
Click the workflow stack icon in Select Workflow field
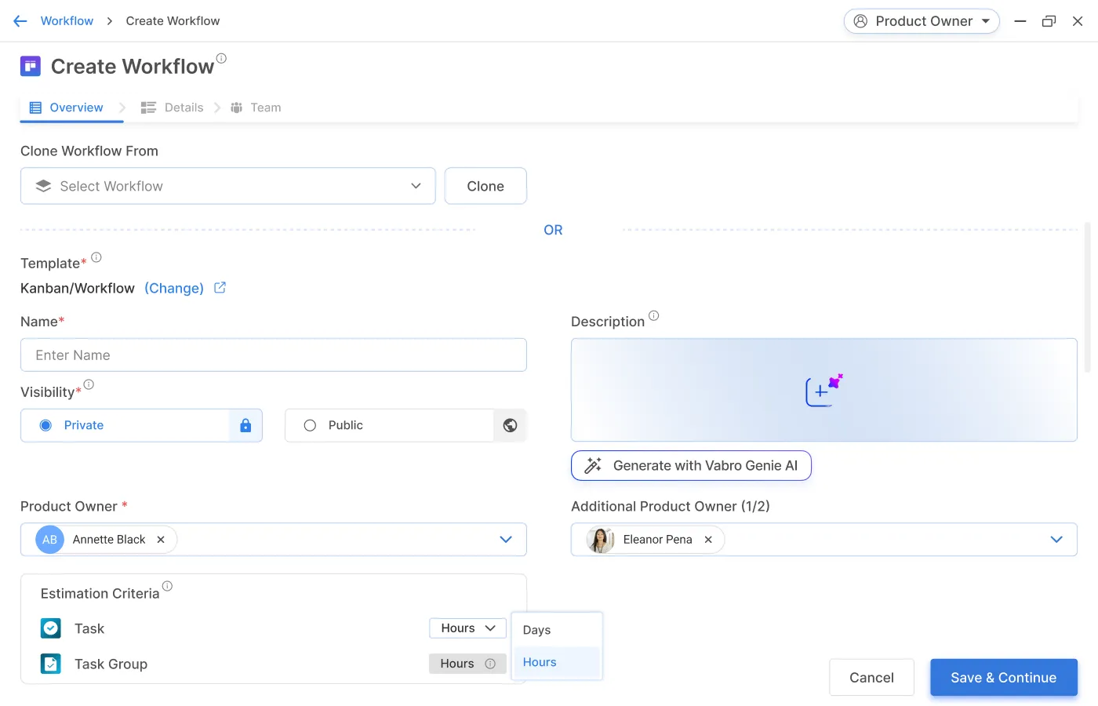coord(43,186)
